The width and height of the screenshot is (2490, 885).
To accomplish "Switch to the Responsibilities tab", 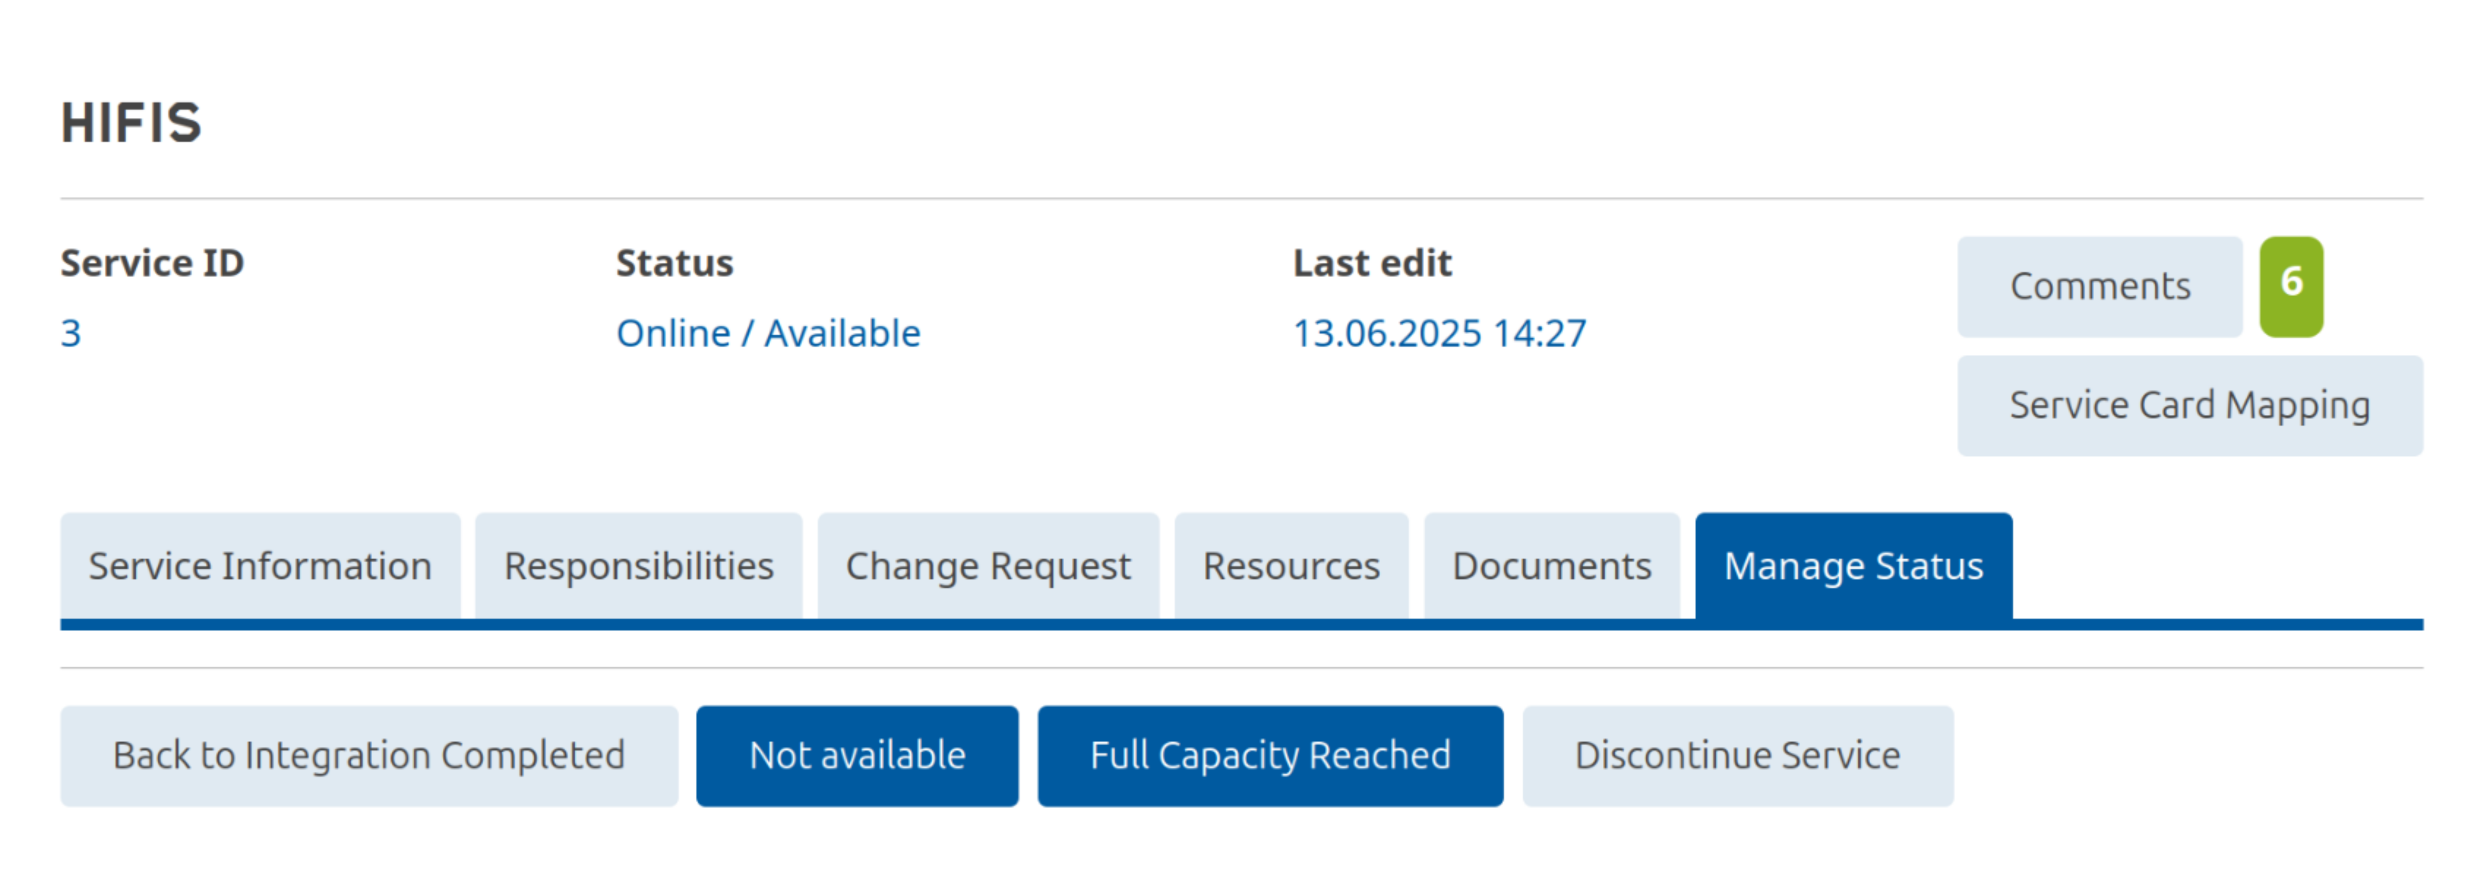I will pyautogui.click(x=639, y=566).
